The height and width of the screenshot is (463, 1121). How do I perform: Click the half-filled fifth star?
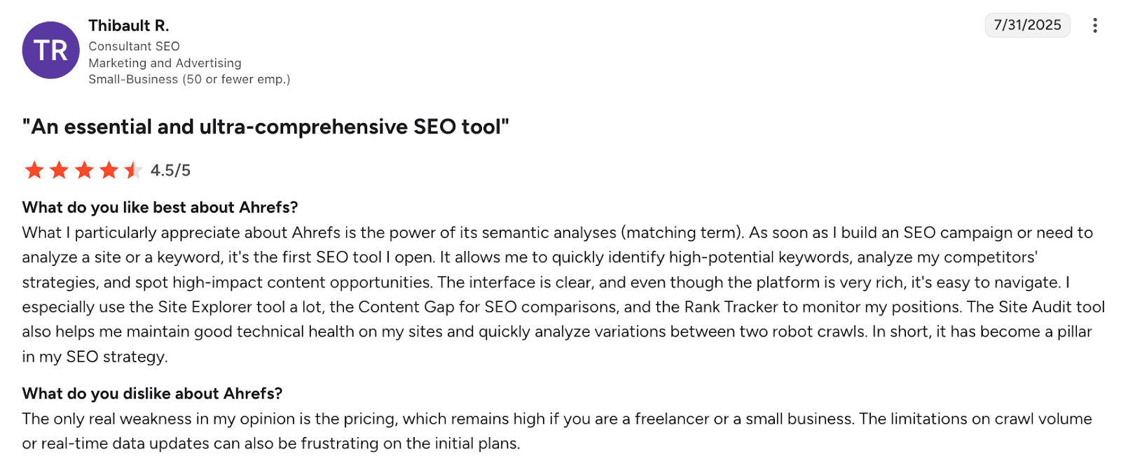coord(133,170)
